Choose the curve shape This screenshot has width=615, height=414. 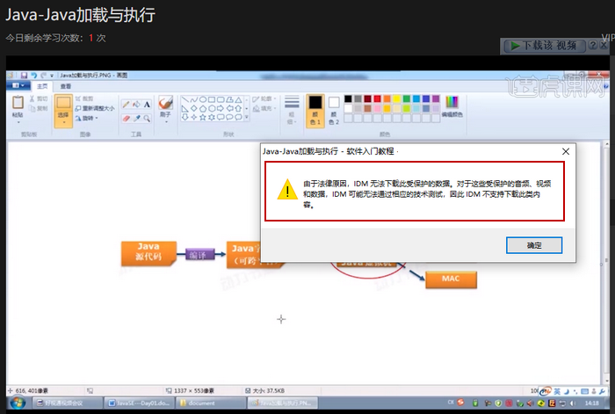pyautogui.click(x=194, y=99)
